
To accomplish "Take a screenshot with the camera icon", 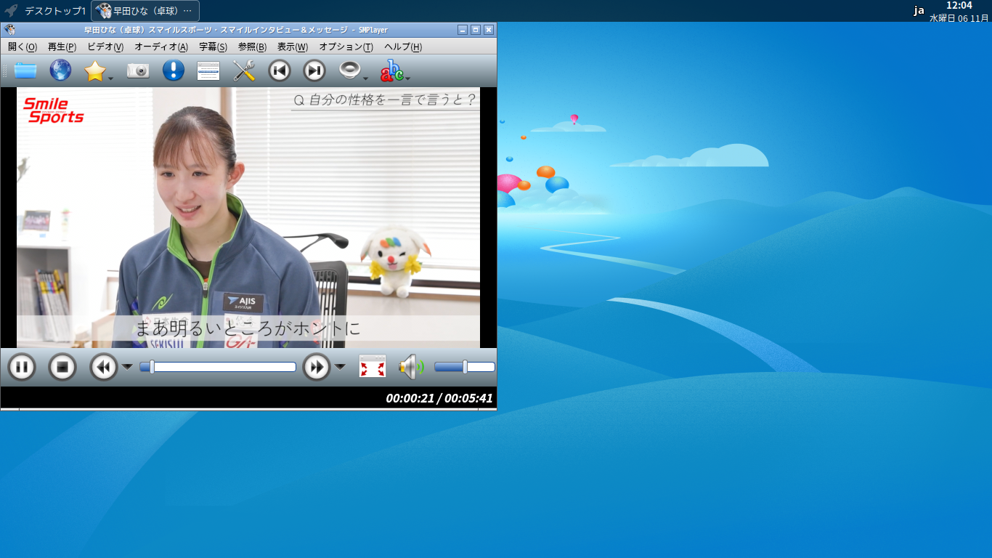I will click(138, 70).
